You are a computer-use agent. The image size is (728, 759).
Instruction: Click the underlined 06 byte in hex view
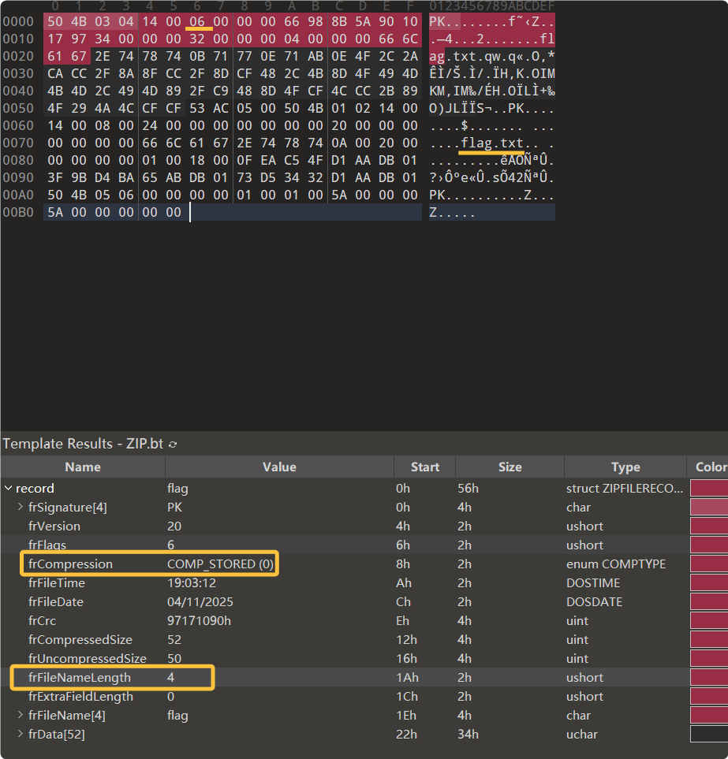pyautogui.click(x=197, y=21)
